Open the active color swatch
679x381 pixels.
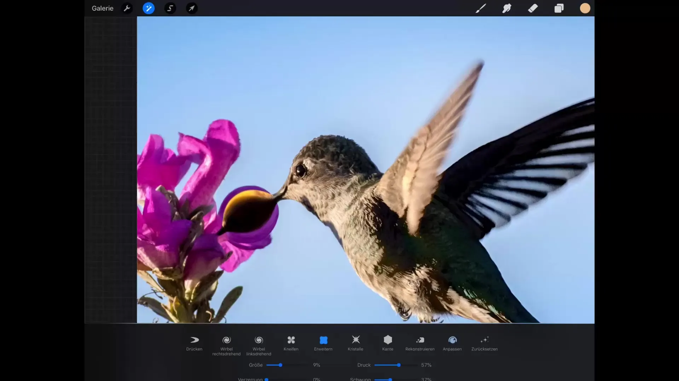(x=585, y=8)
